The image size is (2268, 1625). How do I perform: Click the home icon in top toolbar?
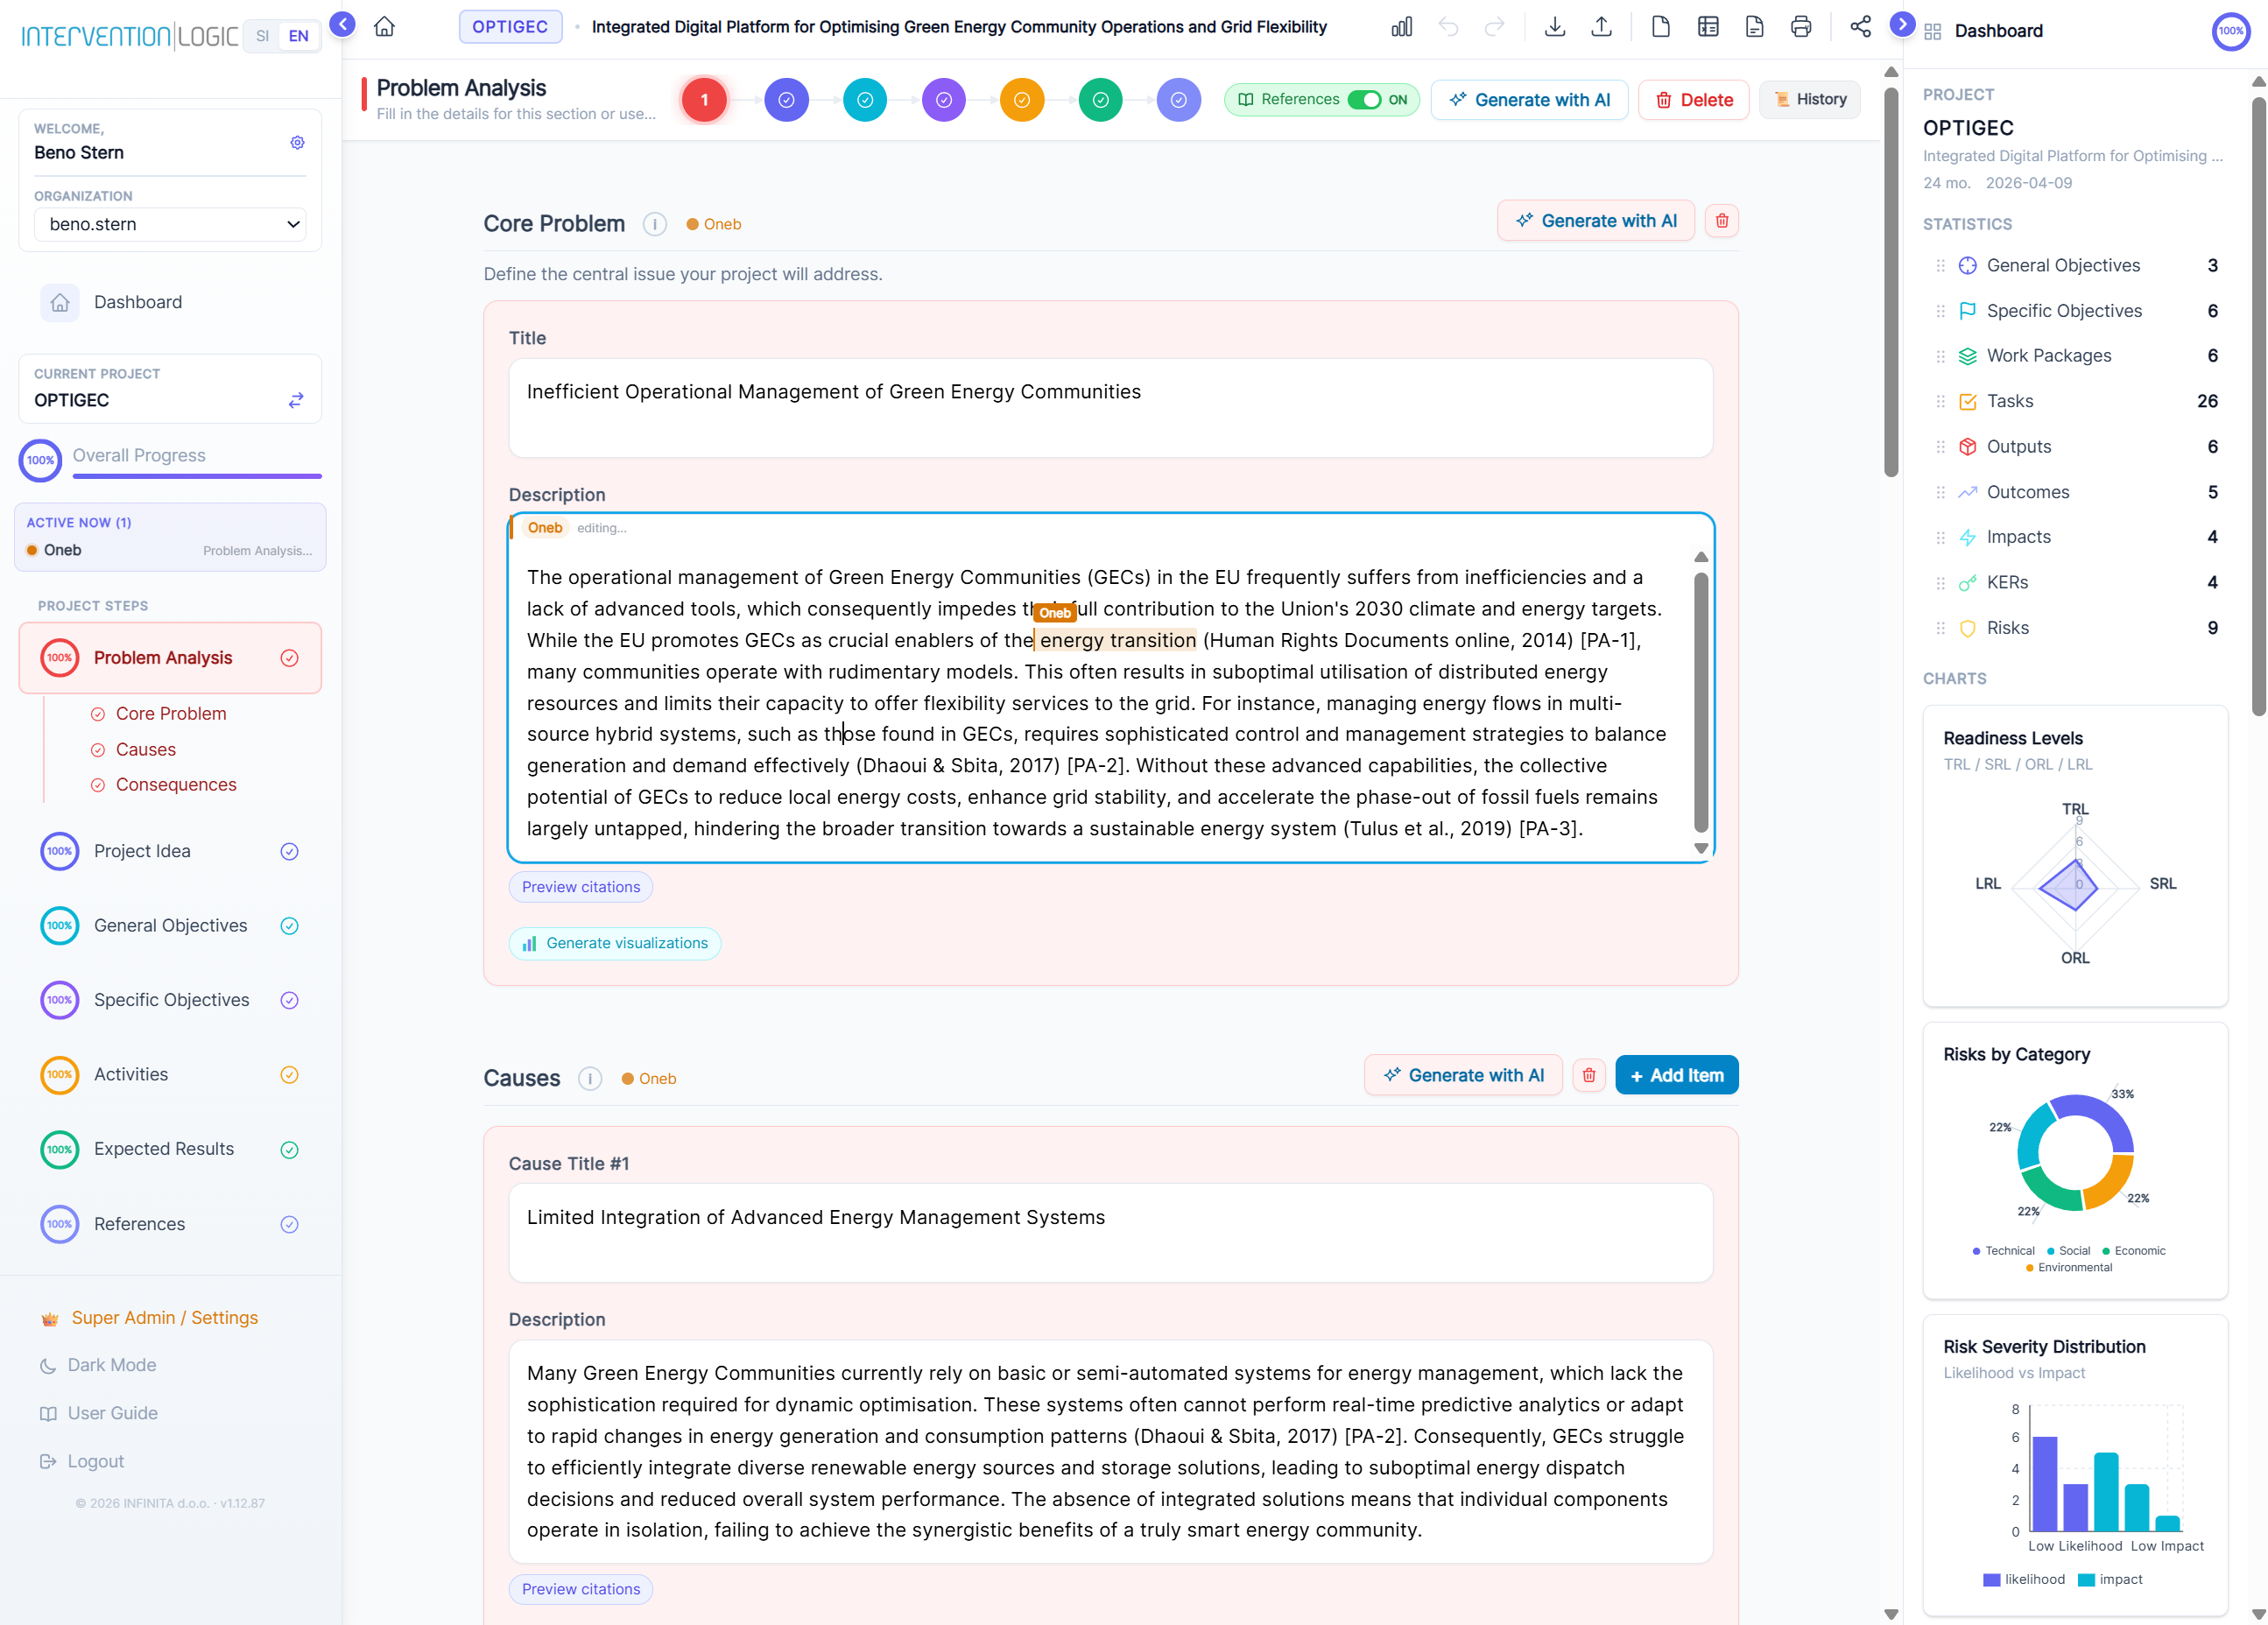point(384,27)
